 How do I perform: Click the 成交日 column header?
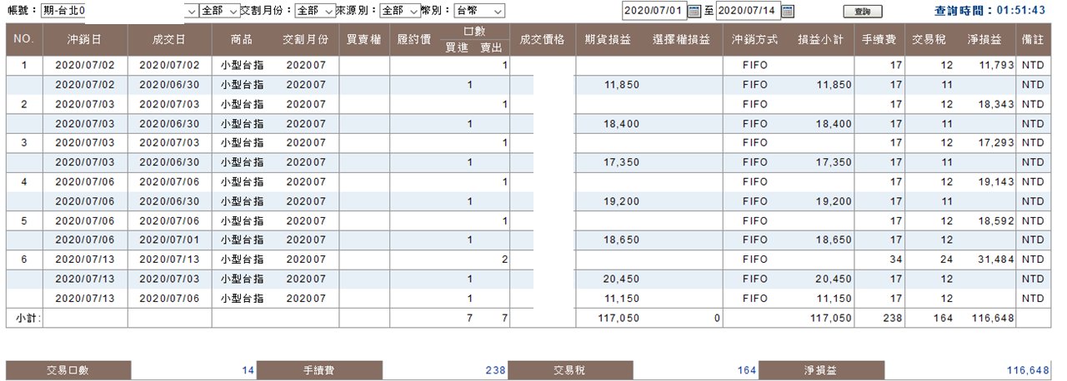point(170,39)
